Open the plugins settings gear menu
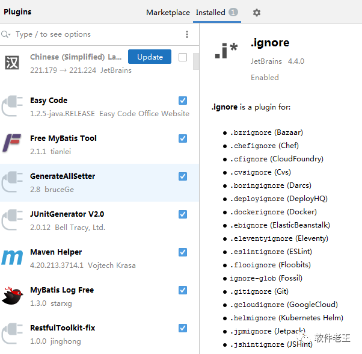This screenshot has height=354, width=362. click(257, 13)
